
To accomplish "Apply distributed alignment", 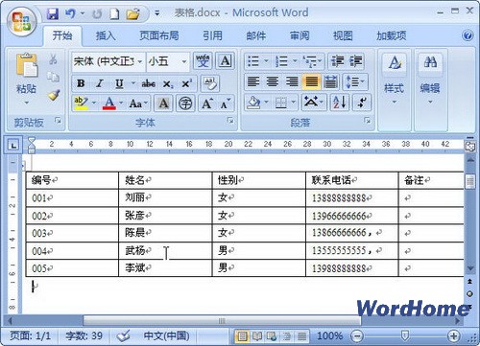I will [x=330, y=81].
